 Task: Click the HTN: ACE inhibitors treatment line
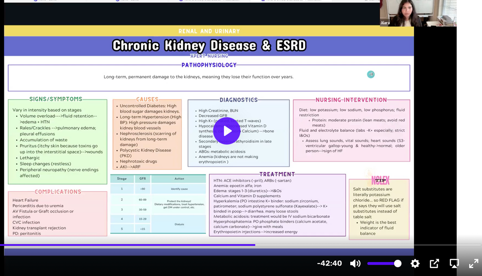coord(253,180)
